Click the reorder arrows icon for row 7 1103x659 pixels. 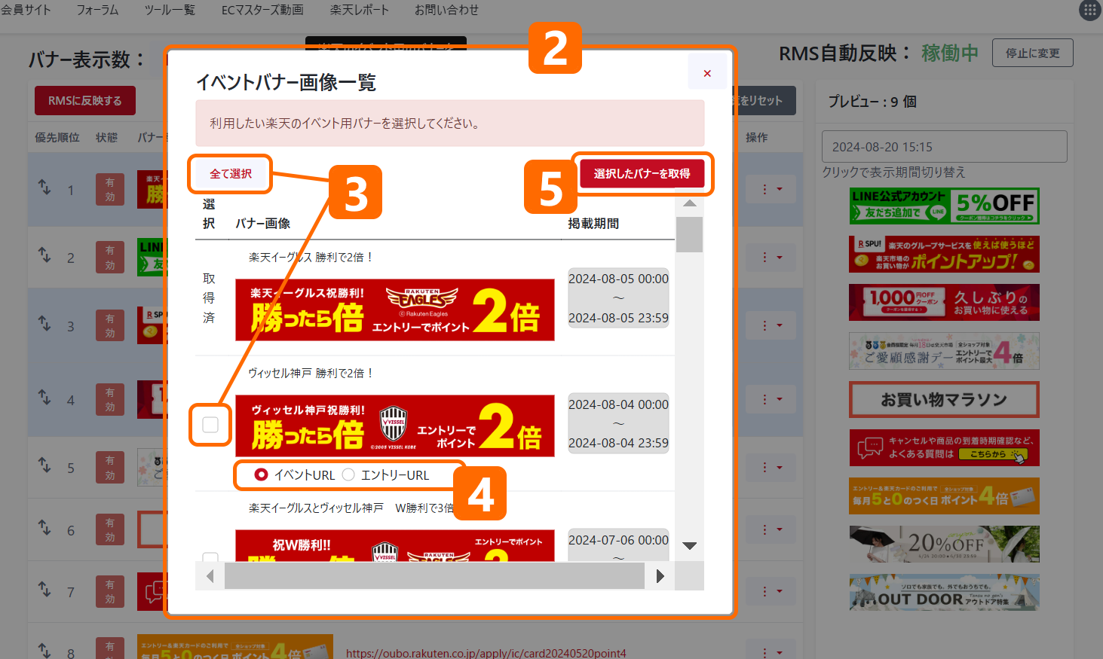pyautogui.click(x=44, y=590)
